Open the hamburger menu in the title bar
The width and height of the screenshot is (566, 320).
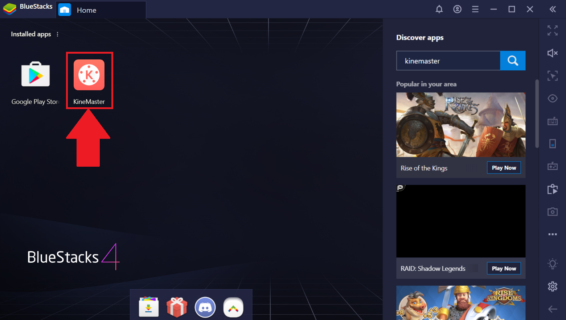475,9
